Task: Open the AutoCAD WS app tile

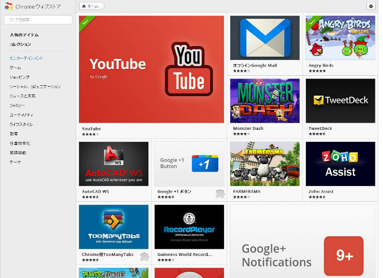Action: click(113, 164)
